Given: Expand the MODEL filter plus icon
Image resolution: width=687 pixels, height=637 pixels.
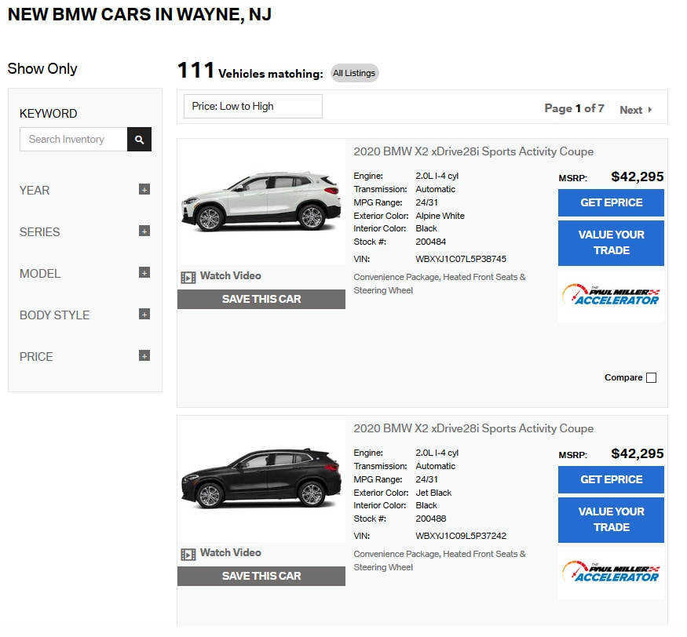Looking at the screenshot, I should tap(144, 273).
